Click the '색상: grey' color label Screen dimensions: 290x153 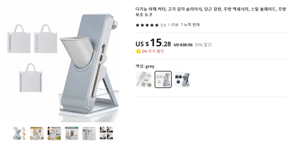point(145,66)
